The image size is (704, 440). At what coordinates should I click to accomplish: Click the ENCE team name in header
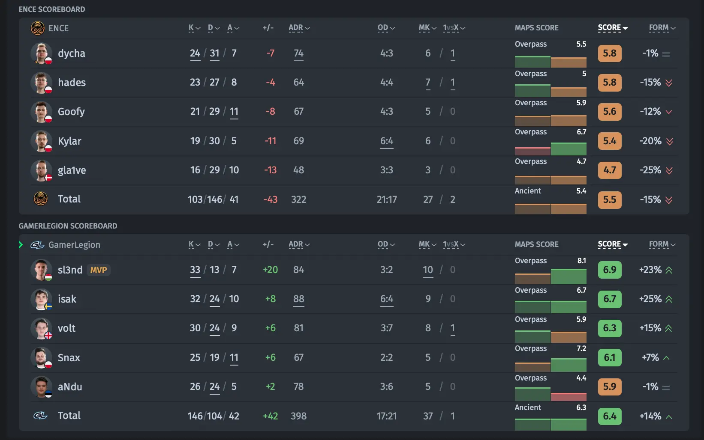coord(59,28)
